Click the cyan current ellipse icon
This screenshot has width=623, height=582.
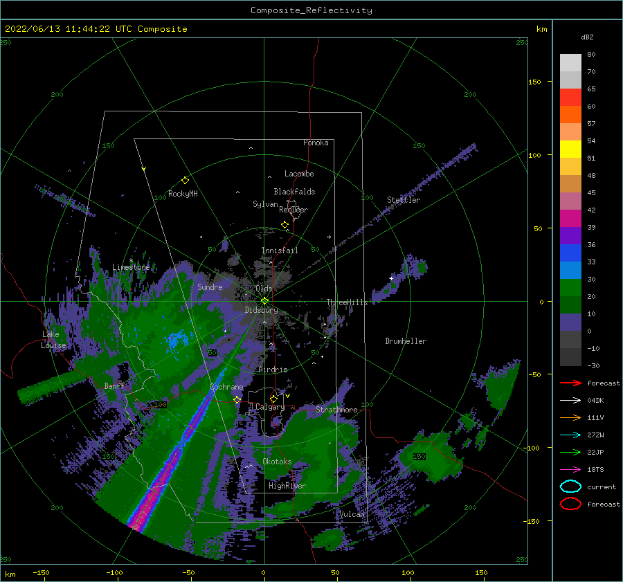(x=570, y=486)
